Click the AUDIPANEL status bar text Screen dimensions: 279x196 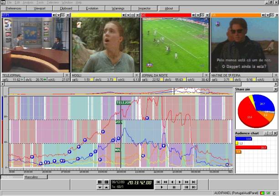point(236,193)
